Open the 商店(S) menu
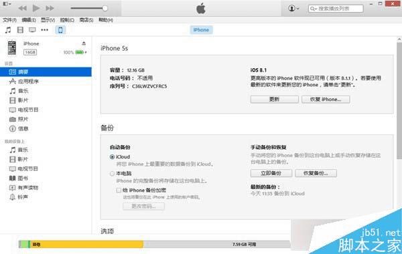This screenshot has width=402, height=254. click(x=86, y=20)
